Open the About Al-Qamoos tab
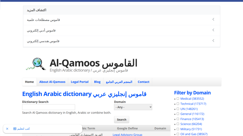Screen dimensions: 243x136 pos(52,82)
